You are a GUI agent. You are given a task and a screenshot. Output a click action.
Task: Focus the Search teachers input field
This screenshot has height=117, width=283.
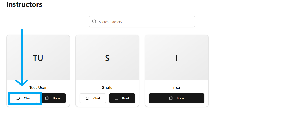(145, 22)
